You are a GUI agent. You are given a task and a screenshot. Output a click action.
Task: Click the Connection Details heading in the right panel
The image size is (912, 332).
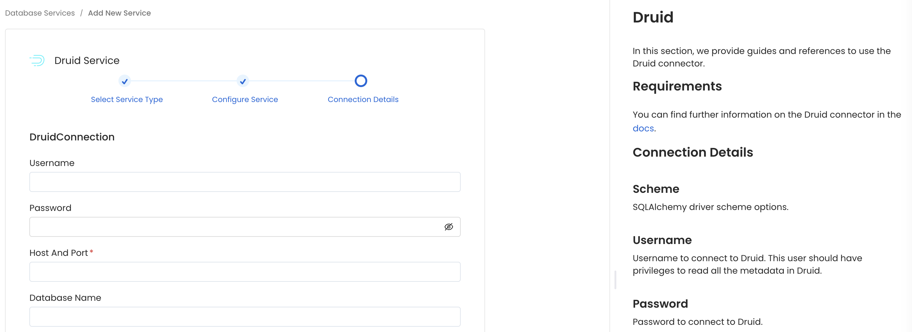pyautogui.click(x=693, y=152)
